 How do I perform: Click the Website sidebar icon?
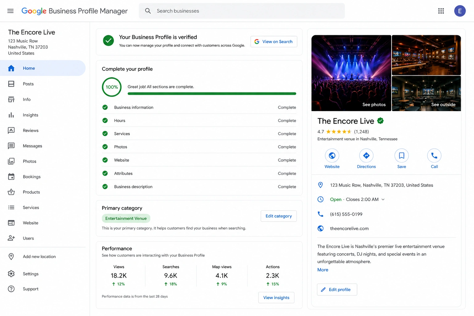click(11, 223)
